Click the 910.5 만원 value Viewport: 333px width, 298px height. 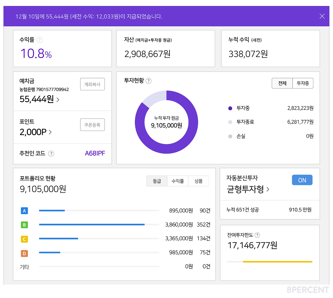(300, 210)
